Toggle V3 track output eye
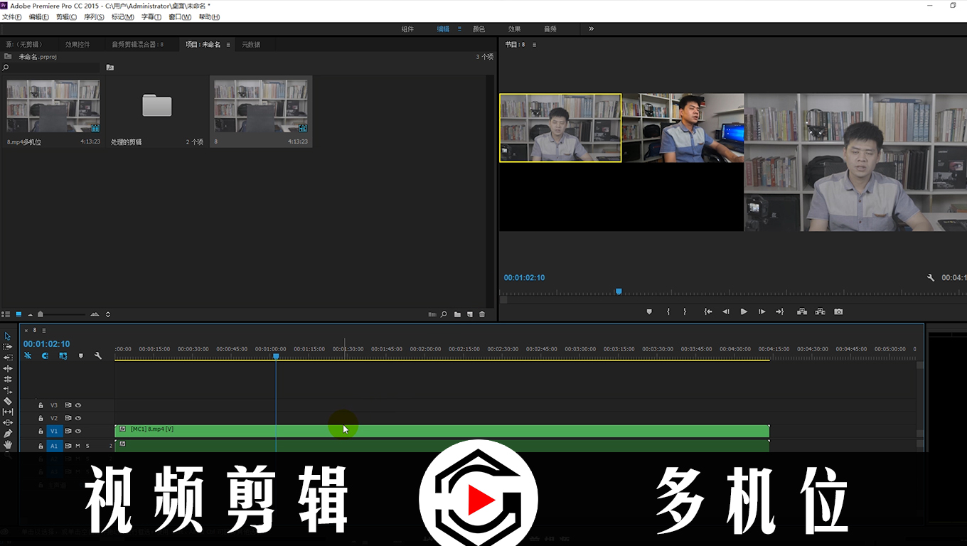 (78, 405)
